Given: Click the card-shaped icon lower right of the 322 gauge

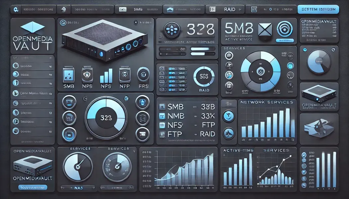Looking at the screenshot, I should tap(142, 134).
